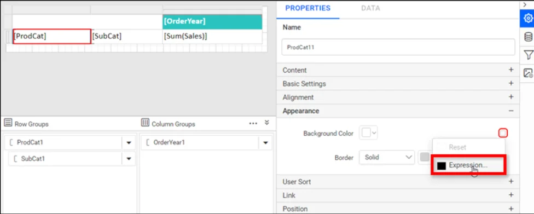This screenshot has height=214, width=534.
Task: Select the [OrderYear] header cell
Action: (212, 21)
